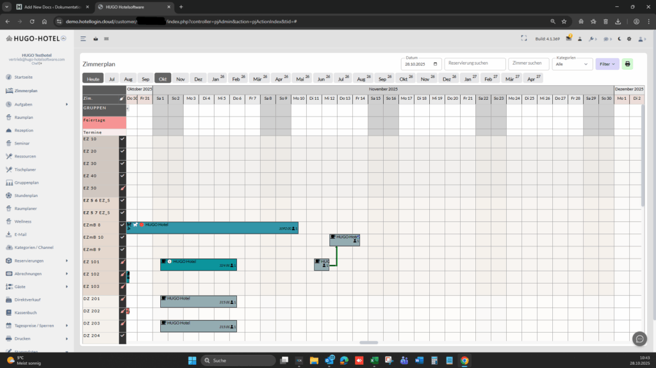Expand the Reservierungen sidebar submenu

click(67, 260)
